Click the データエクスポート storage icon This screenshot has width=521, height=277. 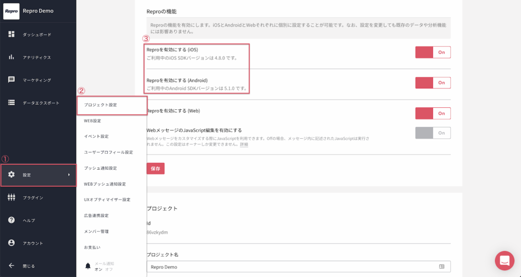point(11,103)
